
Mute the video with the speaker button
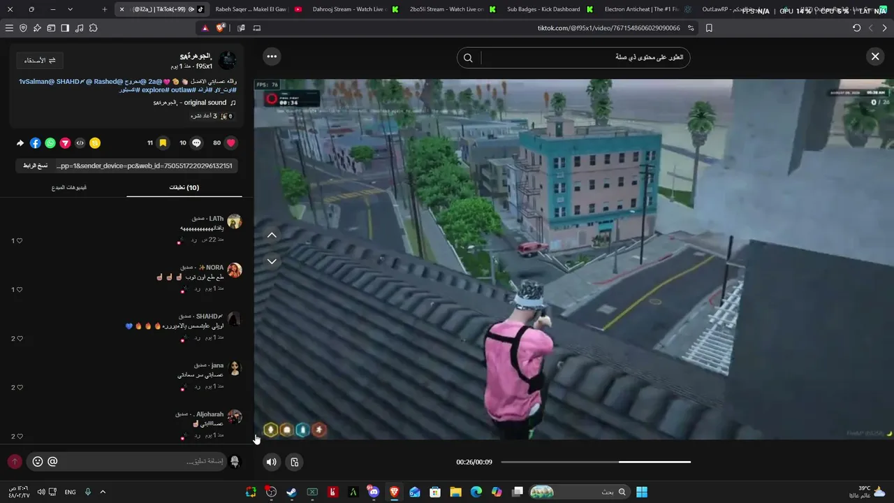pos(272,462)
